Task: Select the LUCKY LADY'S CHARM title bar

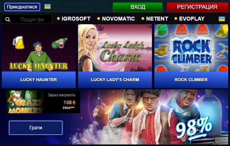Action: 115,80
